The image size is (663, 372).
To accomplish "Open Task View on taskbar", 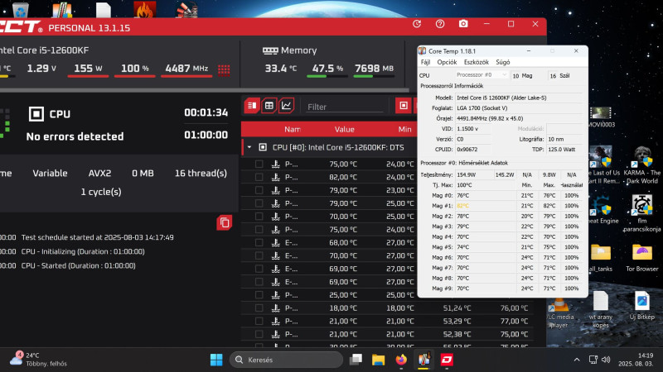I will pos(356,360).
